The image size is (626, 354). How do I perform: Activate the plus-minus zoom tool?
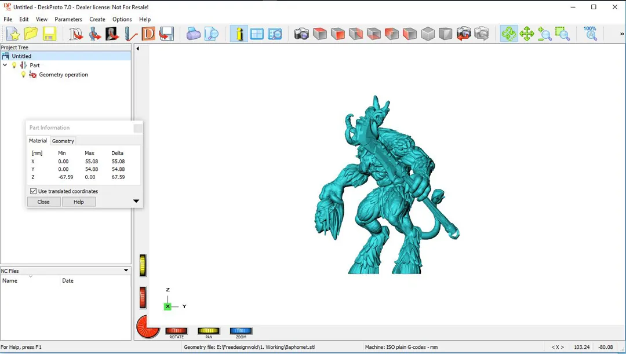[544, 34]
